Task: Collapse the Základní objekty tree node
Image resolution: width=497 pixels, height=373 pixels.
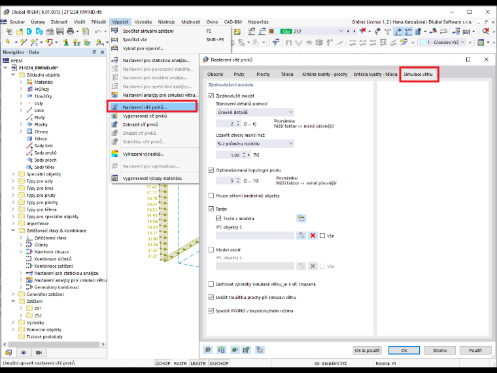Action: (x=13, y=75)
